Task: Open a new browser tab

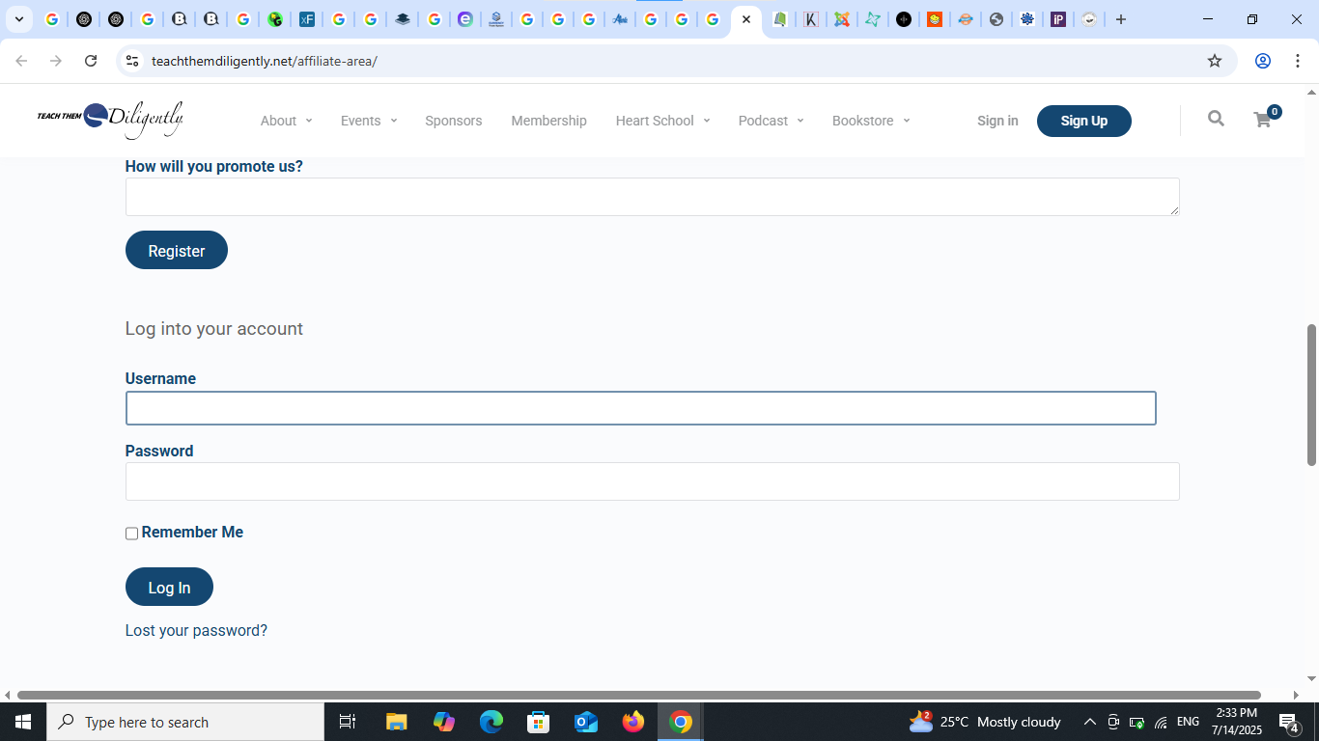Action: (1121, 19)
